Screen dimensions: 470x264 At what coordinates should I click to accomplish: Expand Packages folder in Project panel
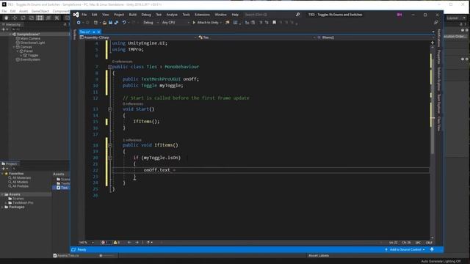(x=3, y=207)
